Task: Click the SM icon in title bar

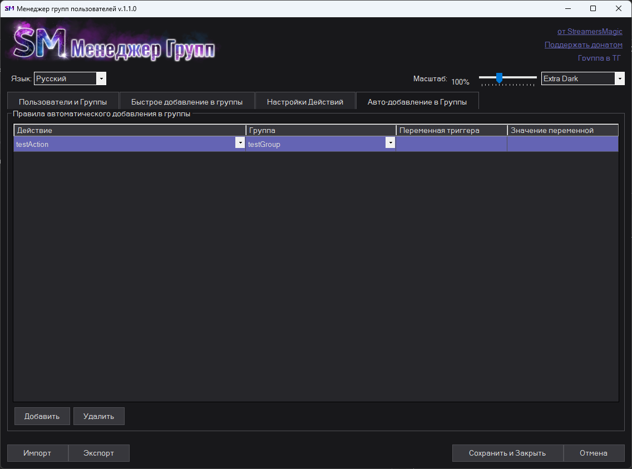Action: click(9, 8)
